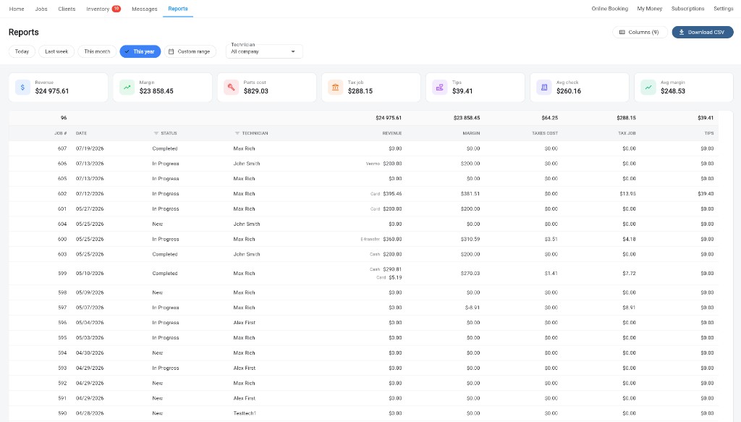The height and width of the screenshot is (422, 741).
Task: Sort by the Tips column header
Action: coord(709,133)
